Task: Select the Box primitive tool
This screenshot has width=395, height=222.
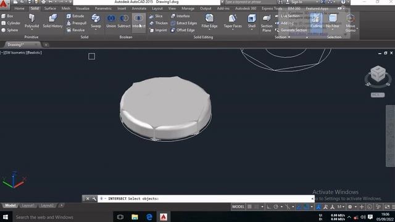Action: [7, 16]
